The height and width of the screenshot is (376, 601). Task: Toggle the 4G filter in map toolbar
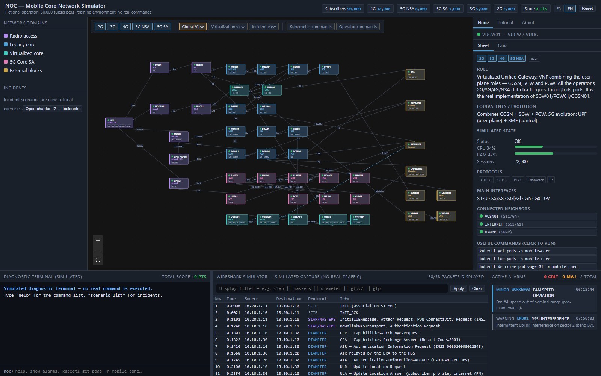pos(125,27)
